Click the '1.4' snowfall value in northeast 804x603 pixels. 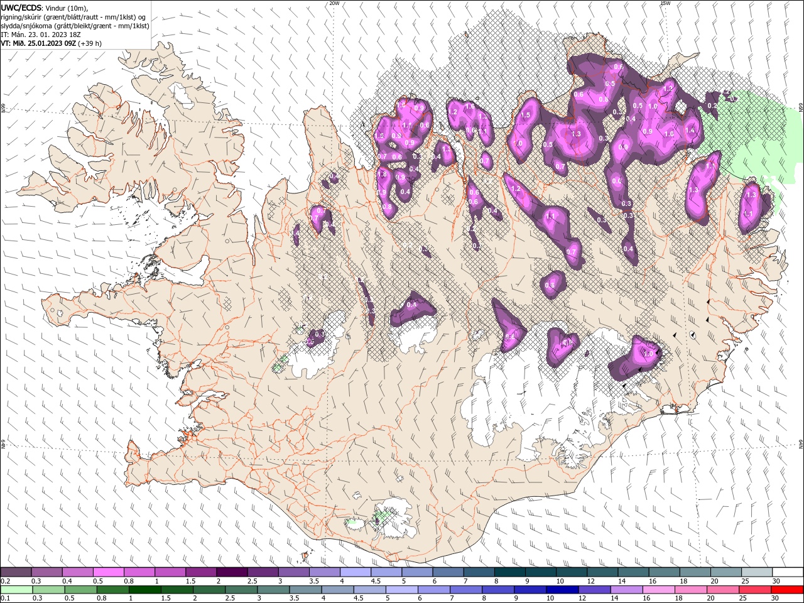point(690,130)
